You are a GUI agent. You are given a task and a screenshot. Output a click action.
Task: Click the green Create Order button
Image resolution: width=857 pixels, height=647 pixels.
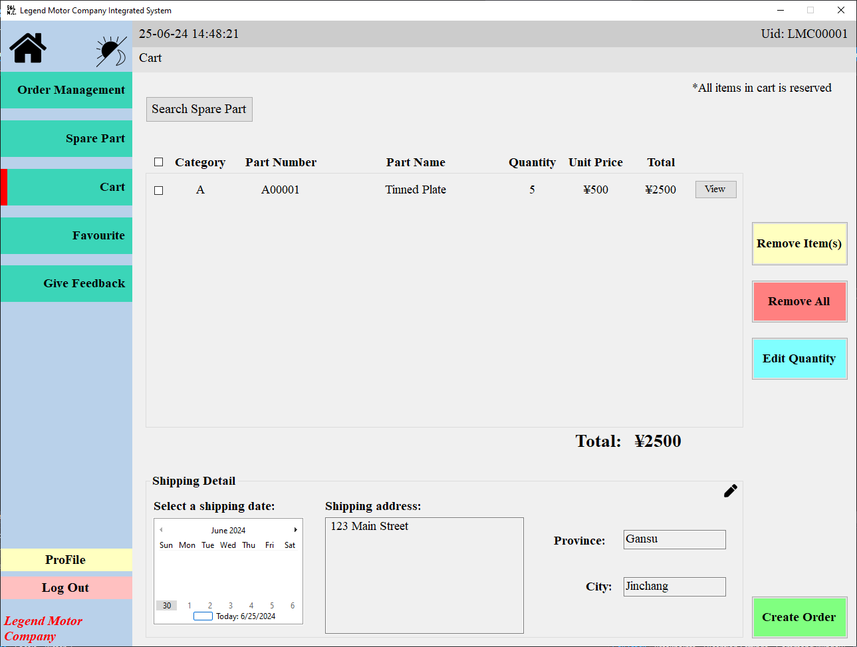(798, 618)
